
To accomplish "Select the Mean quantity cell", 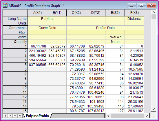I will [x=115, y=42].
